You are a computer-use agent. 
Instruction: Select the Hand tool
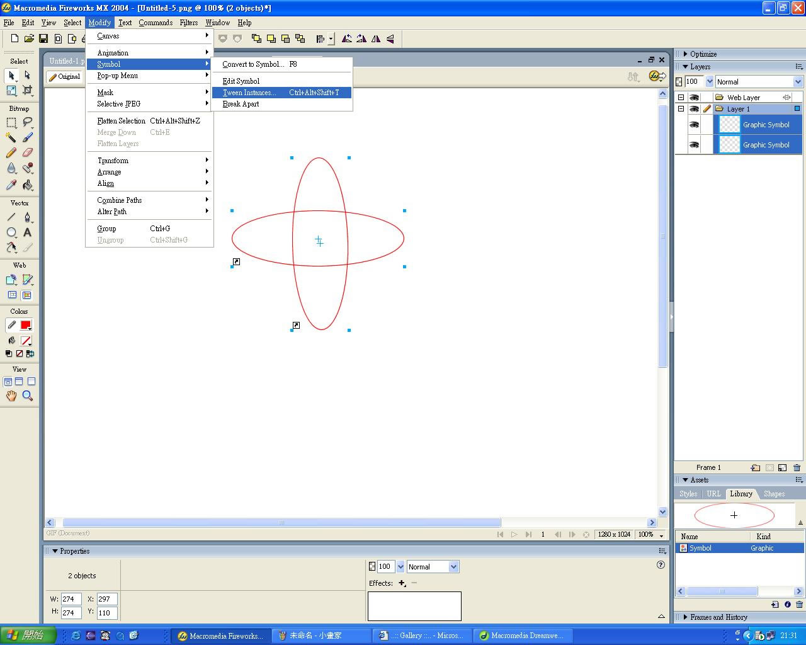coord(11,396)
